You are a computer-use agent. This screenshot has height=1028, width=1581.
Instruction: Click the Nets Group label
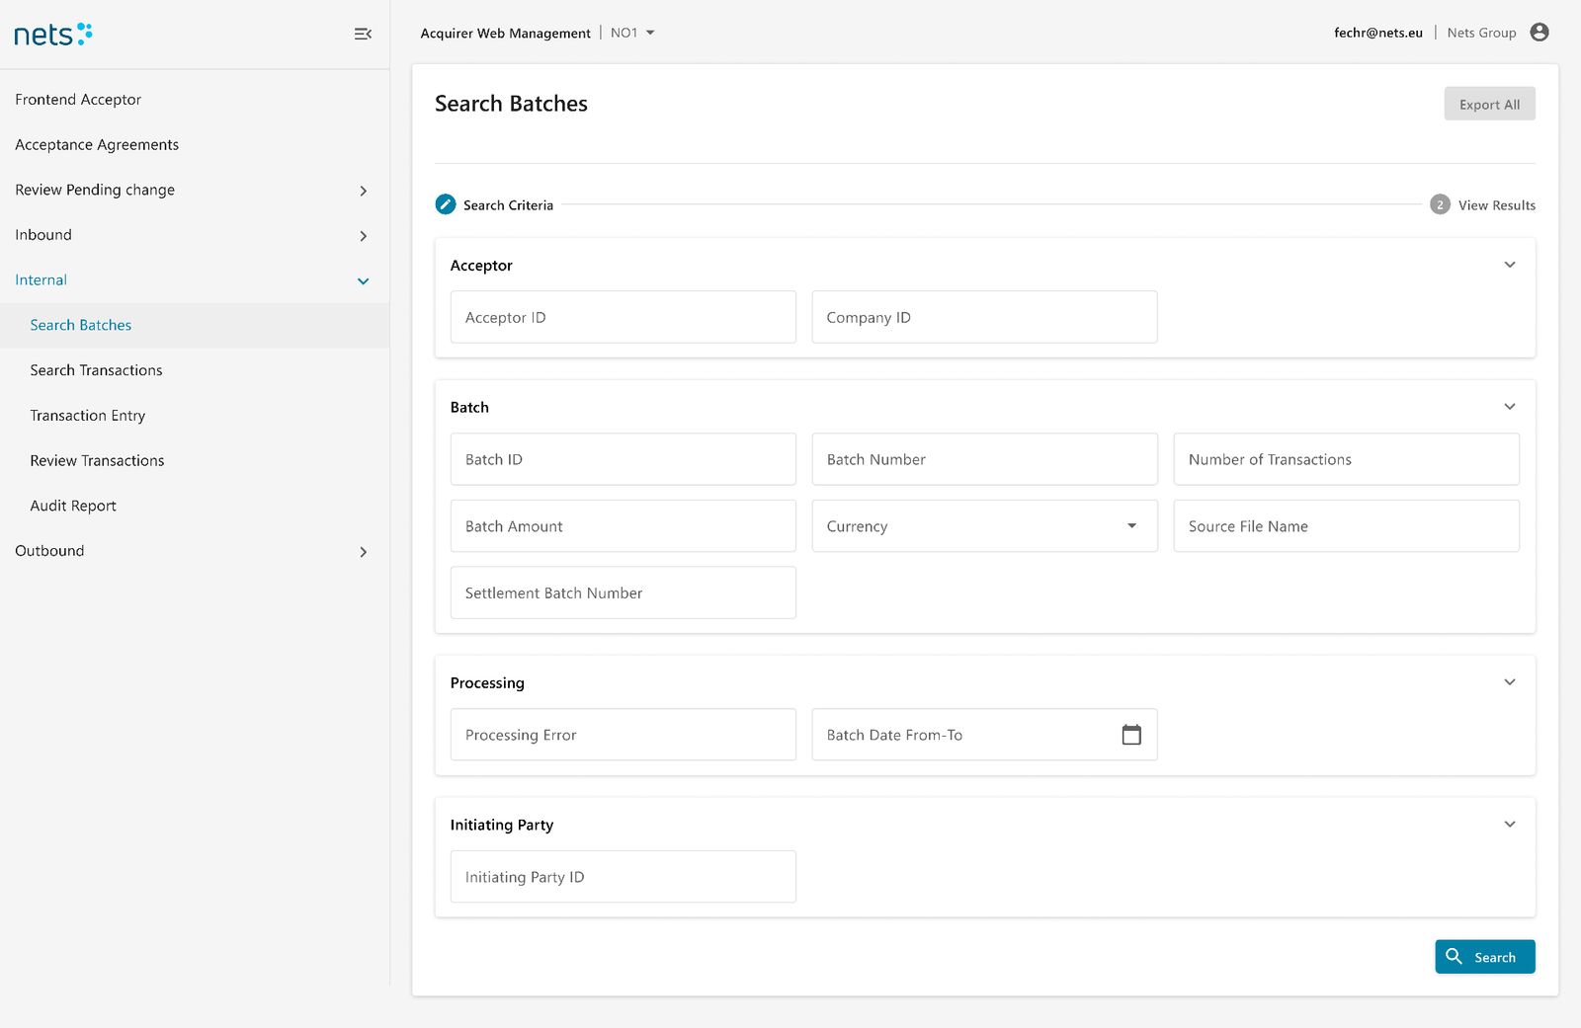(1481, 33)
